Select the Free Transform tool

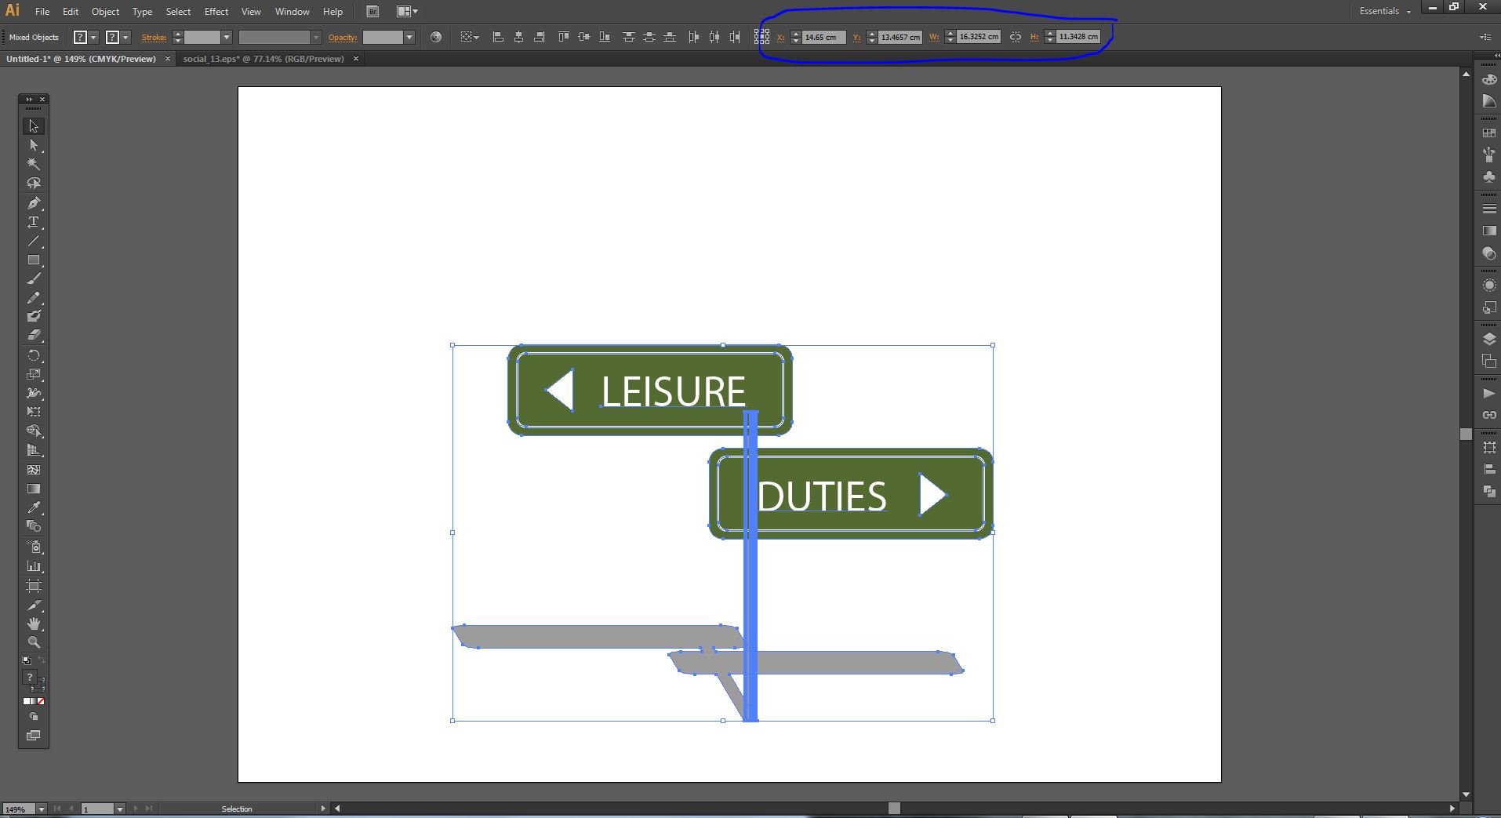tap(34, 412)
